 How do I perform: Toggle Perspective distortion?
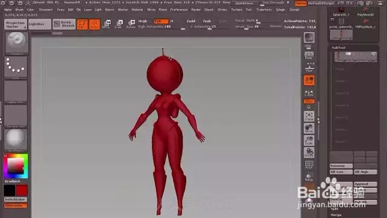point(309,55)
